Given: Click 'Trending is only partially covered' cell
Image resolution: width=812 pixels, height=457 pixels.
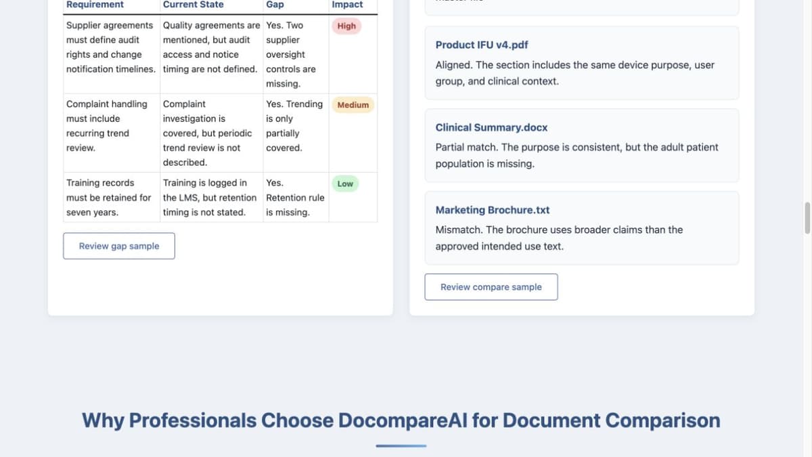Looking at the screenshot, I should (x=296, y=133).
